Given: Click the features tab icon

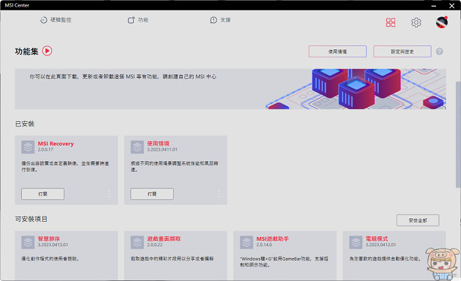Looking at the screenshot, I should [131, 20].
